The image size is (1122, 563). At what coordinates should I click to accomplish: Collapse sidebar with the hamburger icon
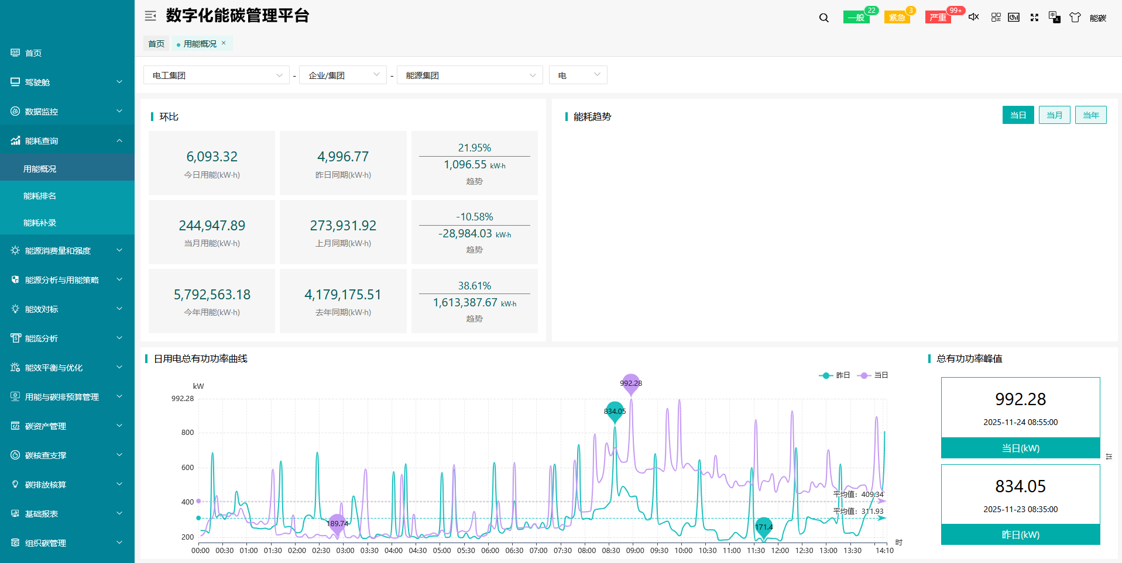pos(150,16)
